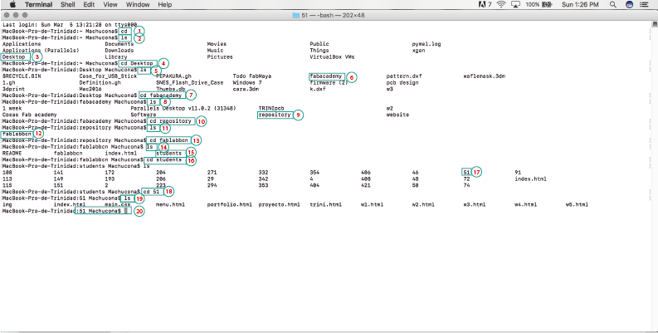The width and height of the screenshot is (658, 333).
Task: Click 'xgen' in the home listing
Action: 418,51
